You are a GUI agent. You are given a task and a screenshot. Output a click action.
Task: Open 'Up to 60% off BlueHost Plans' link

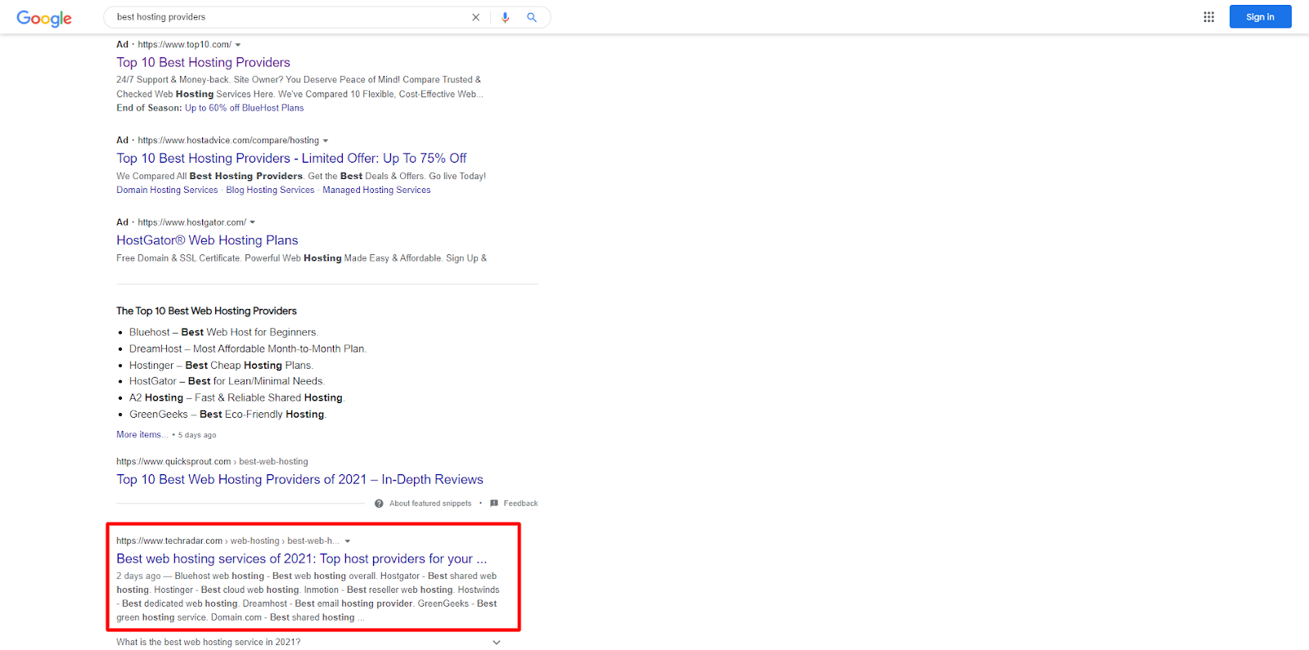(x=244, y=108)
